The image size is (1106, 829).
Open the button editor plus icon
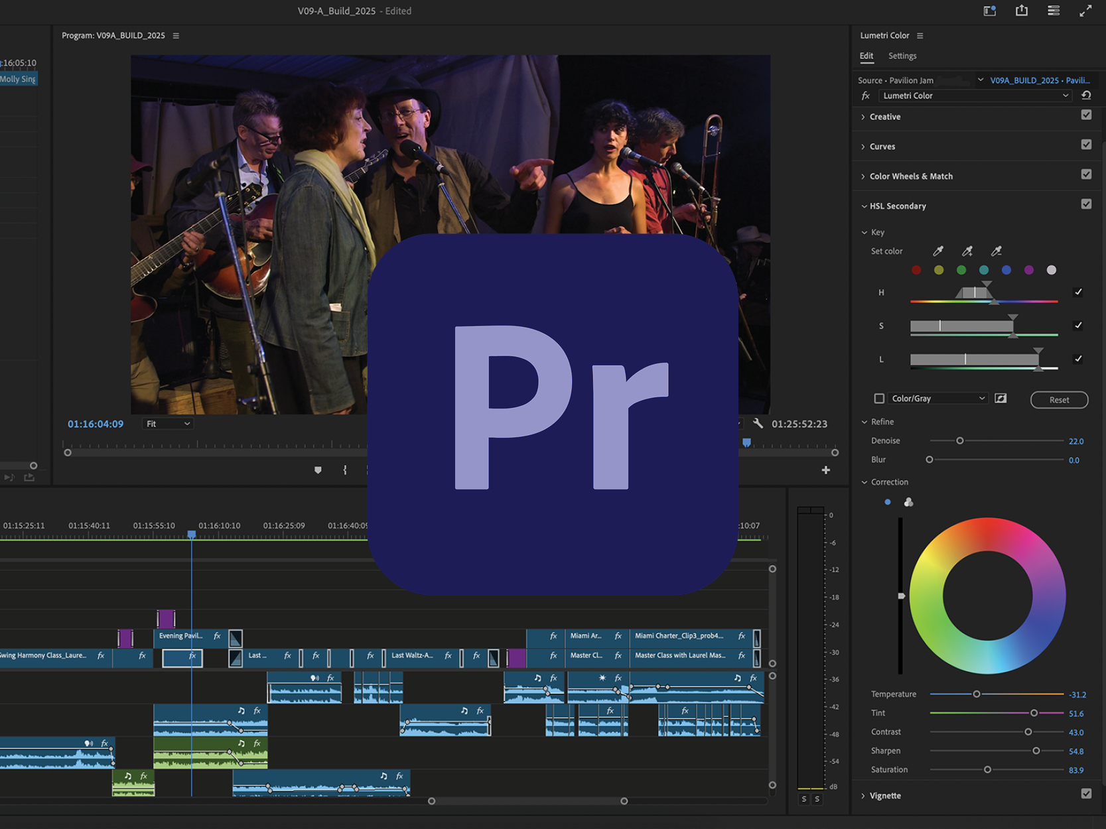point(826,470)
